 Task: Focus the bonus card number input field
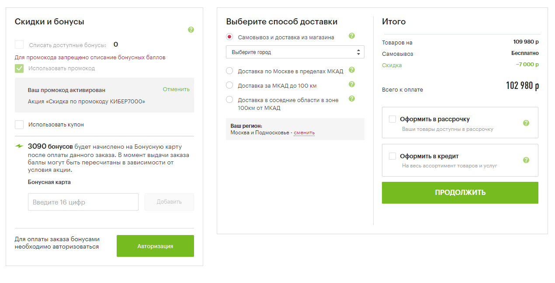[x=83, y=202]
